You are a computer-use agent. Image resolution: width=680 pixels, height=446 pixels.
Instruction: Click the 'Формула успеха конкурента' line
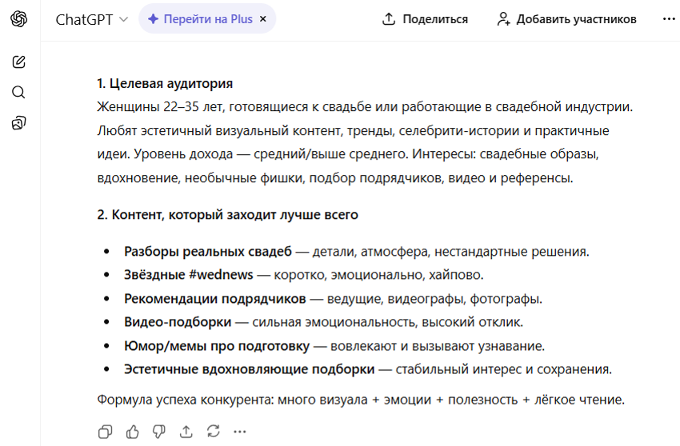tap(360, 400)
